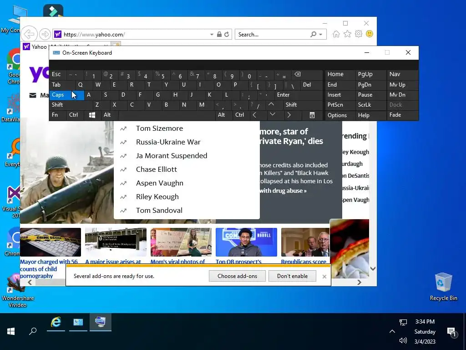Click the right arrow key on On-Screen Keyboard
466x350 pixels.
[289, 115]
